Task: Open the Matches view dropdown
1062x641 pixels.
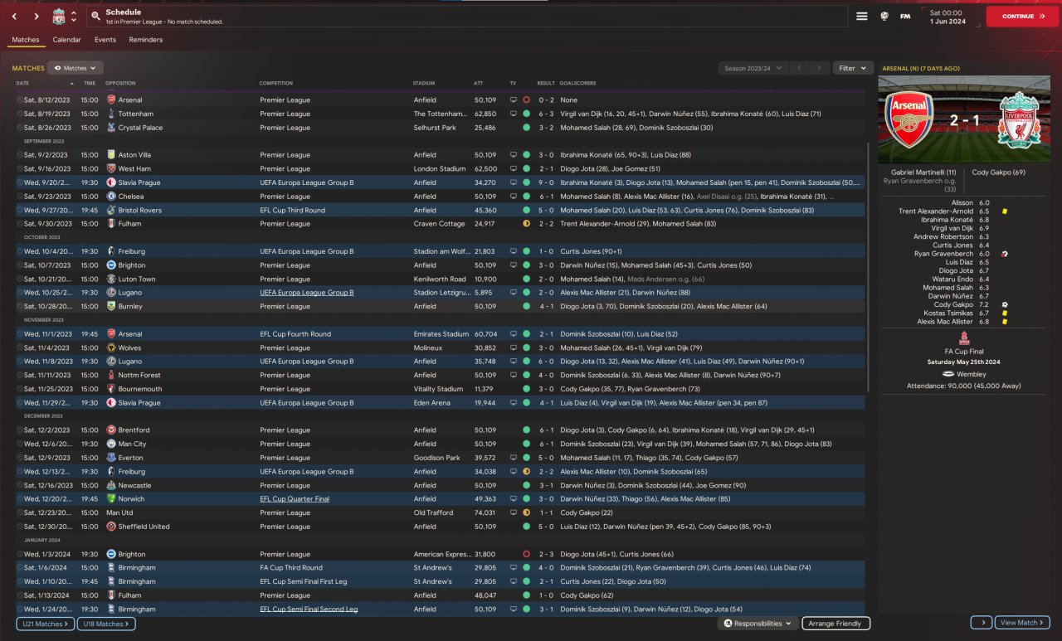Action: [76, 68]
